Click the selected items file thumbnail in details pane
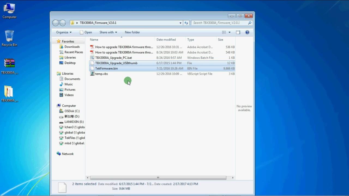This screenshot has width=349, height=196. coord(62,187)
